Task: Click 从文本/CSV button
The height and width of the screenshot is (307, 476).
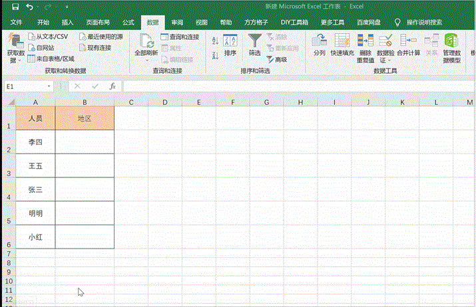Action: pyautogui.click(x=48, y=37)
